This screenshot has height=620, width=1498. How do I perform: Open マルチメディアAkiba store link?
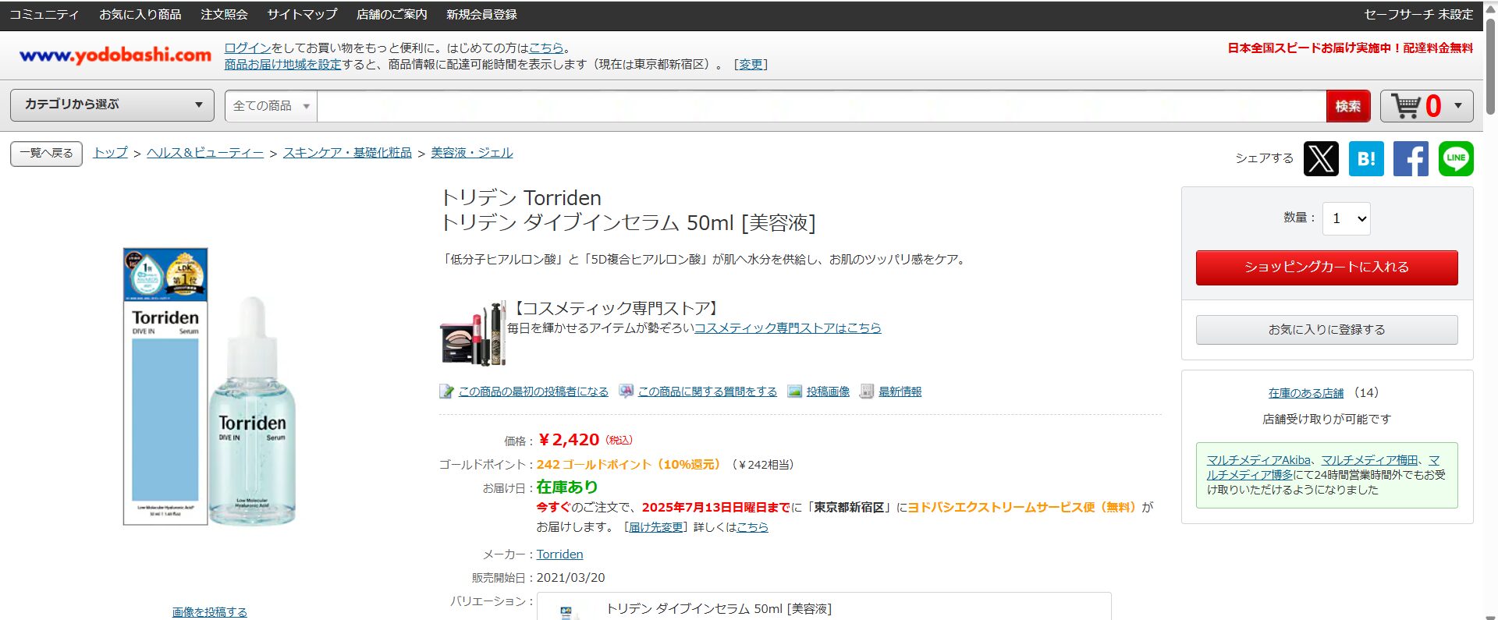pyautogui.click(x=1258, y=460)
